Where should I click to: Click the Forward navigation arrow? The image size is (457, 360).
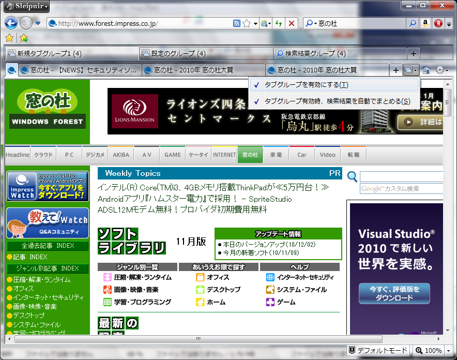pos(26,23)
